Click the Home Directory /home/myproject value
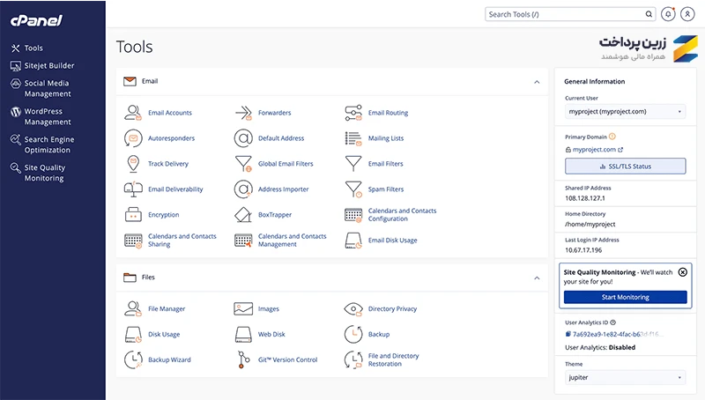Image resolution: width=705 pixels, height=400 pixels. coord(590,225)
